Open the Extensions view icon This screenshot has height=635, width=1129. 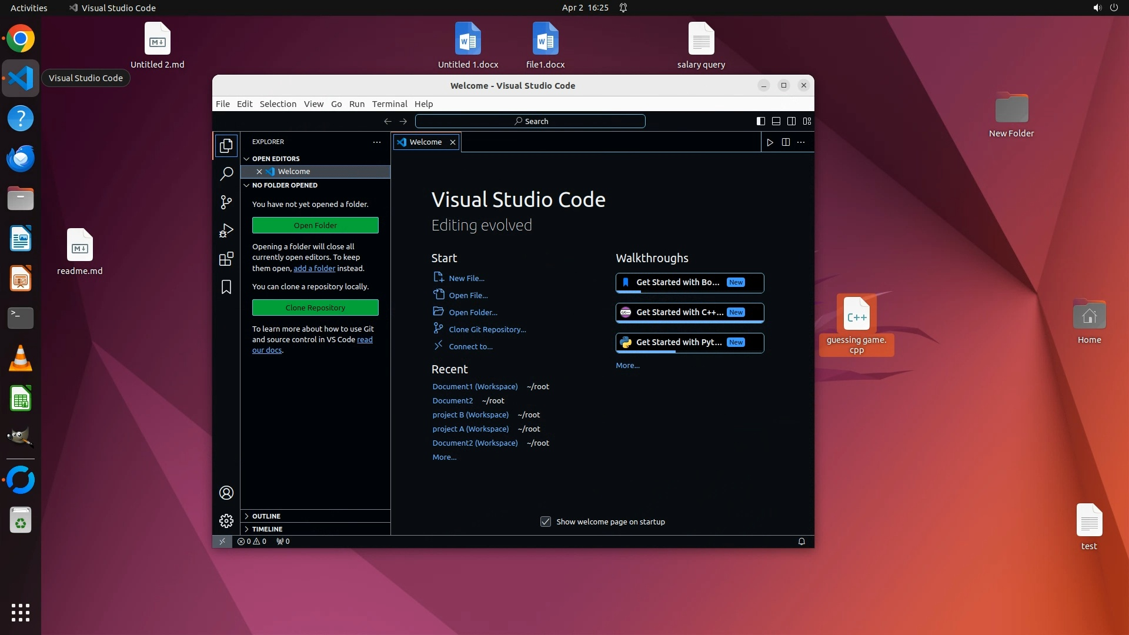tap(226, 259)
